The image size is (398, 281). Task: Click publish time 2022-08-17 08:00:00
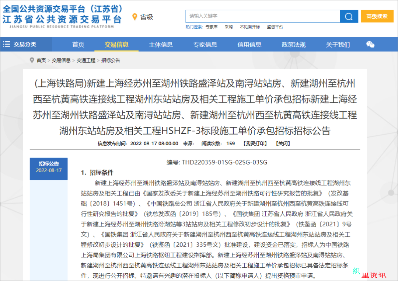[154, 143]
